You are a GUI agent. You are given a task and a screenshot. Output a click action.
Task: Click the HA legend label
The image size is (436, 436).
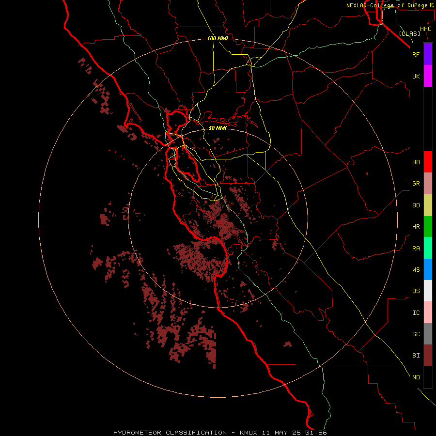click(416, 162)
